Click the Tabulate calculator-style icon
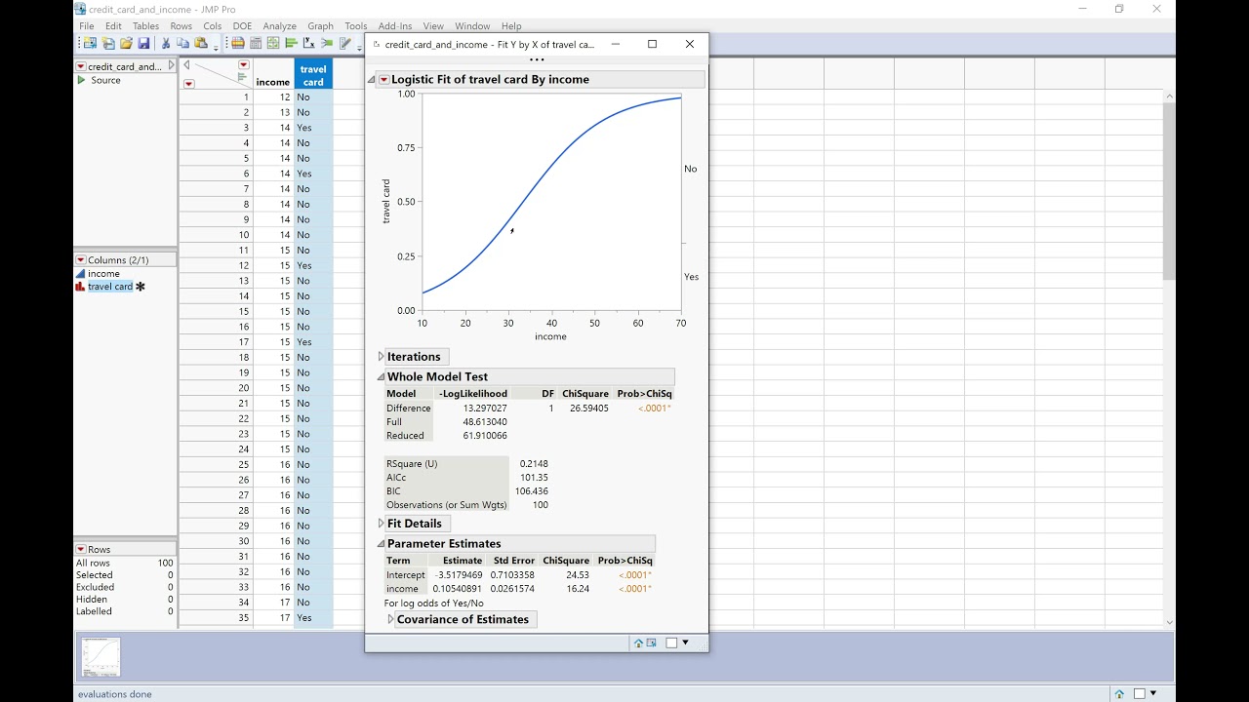Screen dimensions: 1249x702 (256, 43)
